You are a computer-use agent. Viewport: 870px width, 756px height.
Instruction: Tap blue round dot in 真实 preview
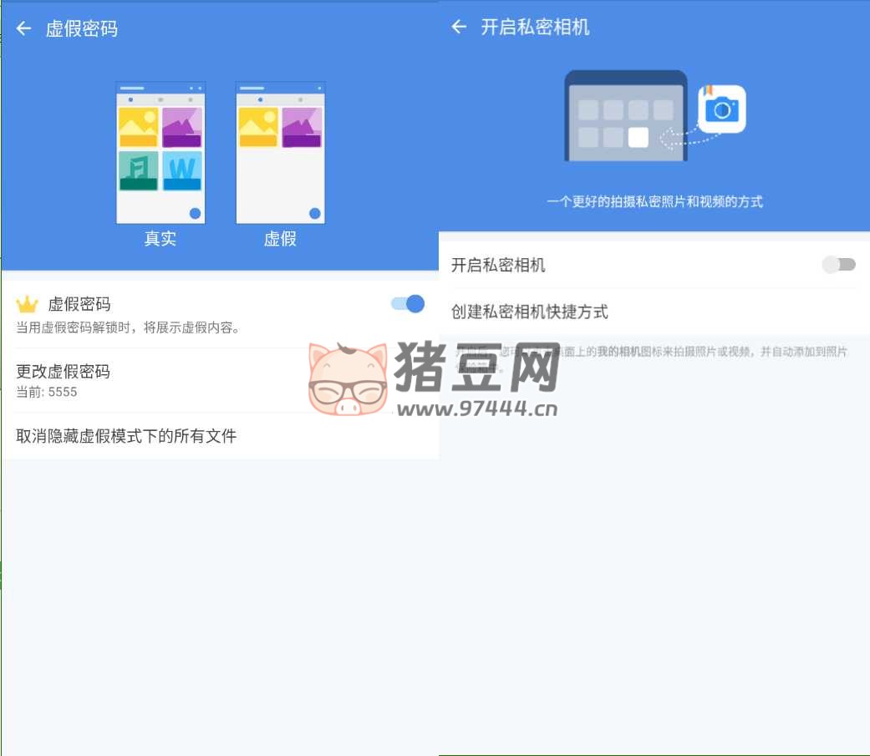pos(195,214)
